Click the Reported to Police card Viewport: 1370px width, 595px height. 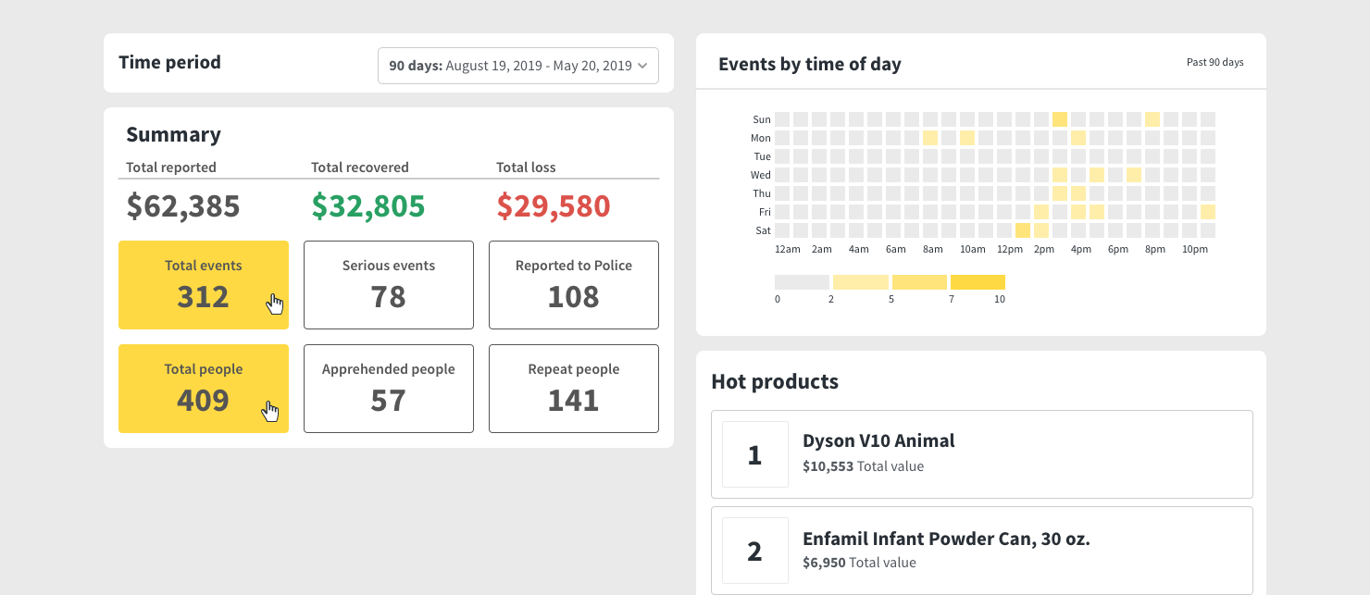573,285
